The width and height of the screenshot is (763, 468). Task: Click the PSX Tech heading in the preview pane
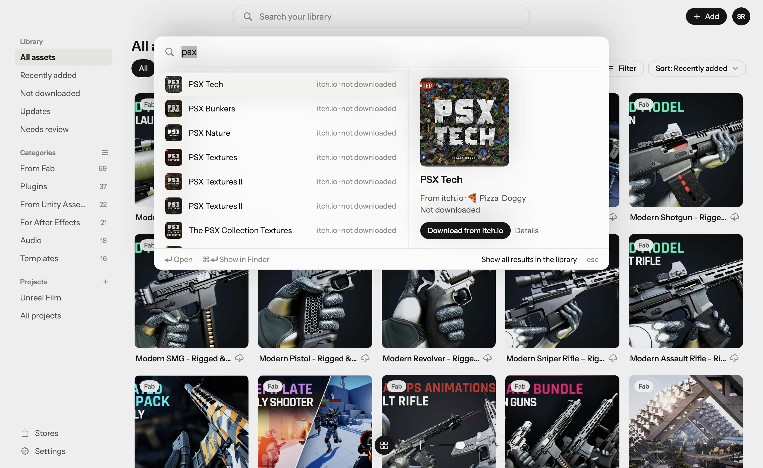click(x=441, y=179)
